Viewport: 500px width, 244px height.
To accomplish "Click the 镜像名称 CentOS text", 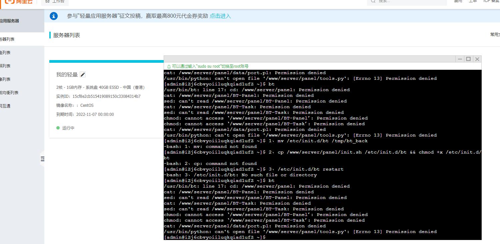I will [75, 105].
